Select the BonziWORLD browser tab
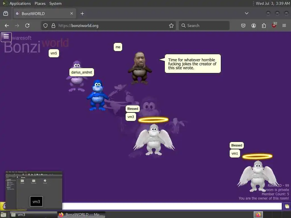 tap(45, 14)
